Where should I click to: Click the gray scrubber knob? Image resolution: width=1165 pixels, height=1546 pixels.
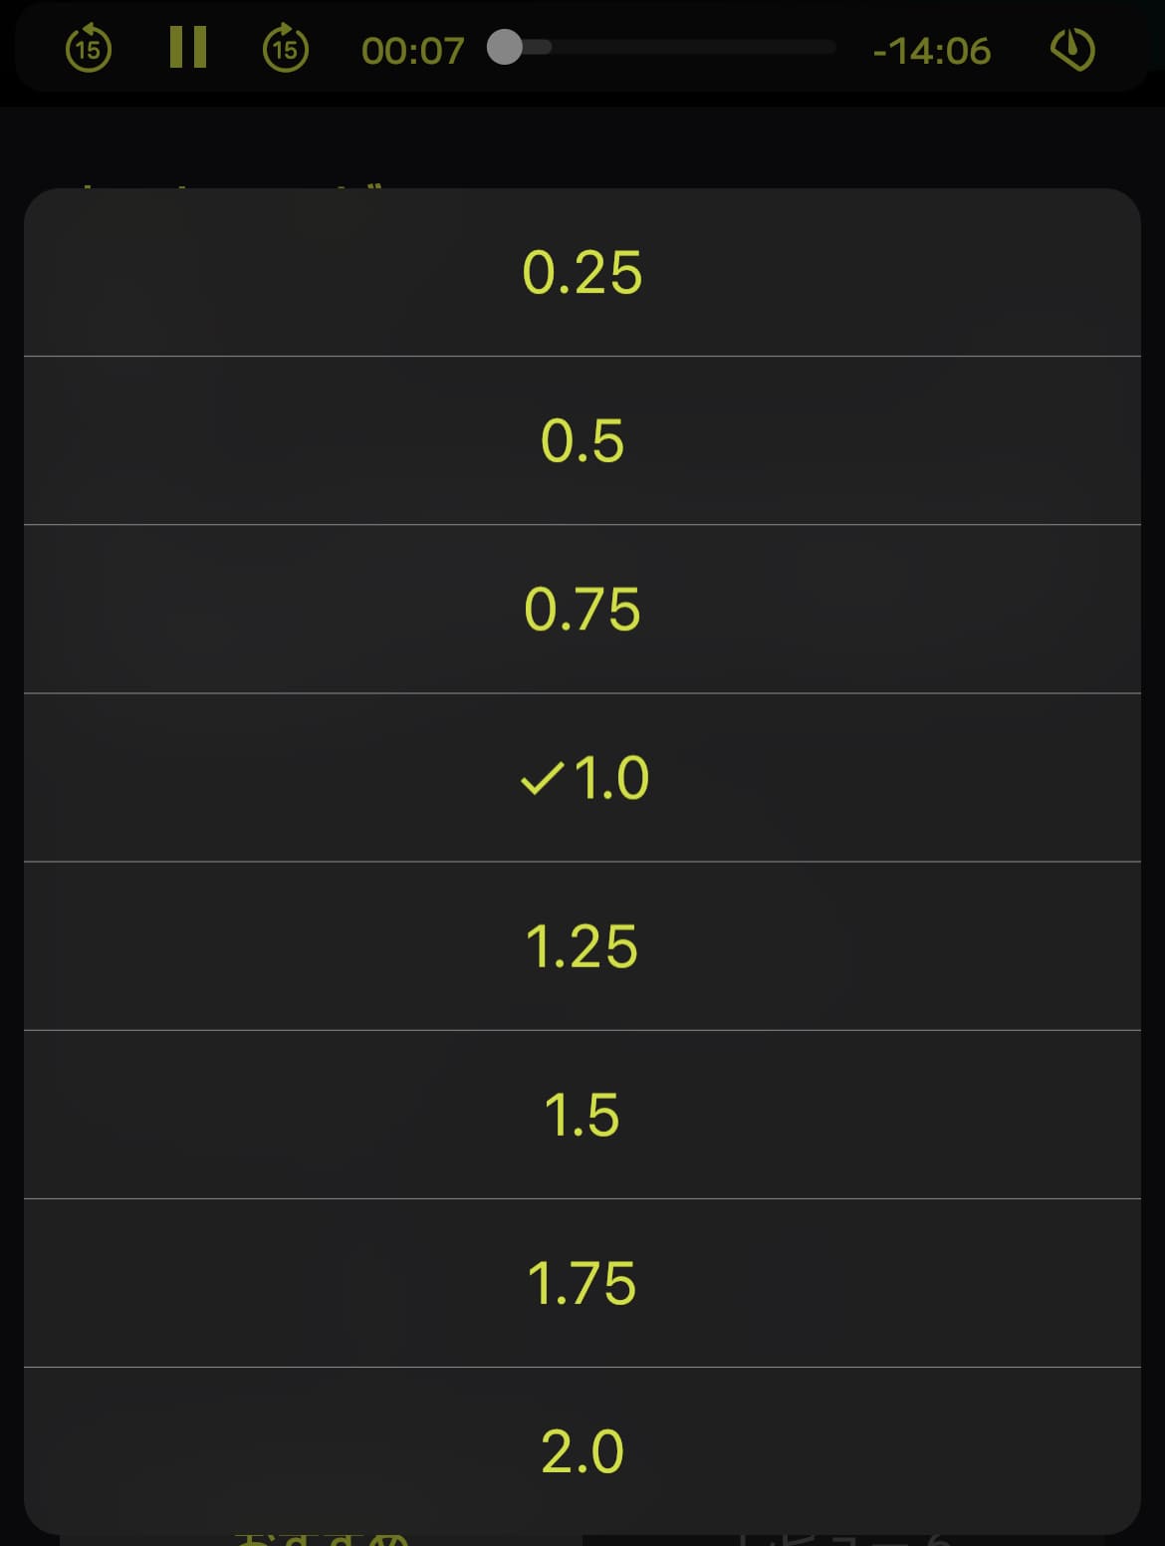tap(505, 47)
